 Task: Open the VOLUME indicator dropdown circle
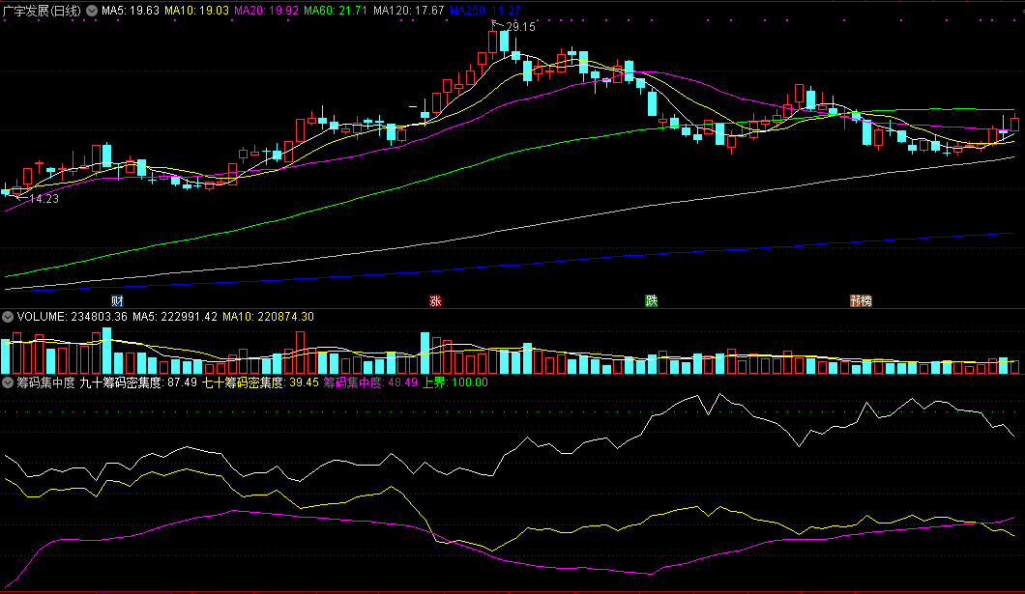tap(8, 317)
